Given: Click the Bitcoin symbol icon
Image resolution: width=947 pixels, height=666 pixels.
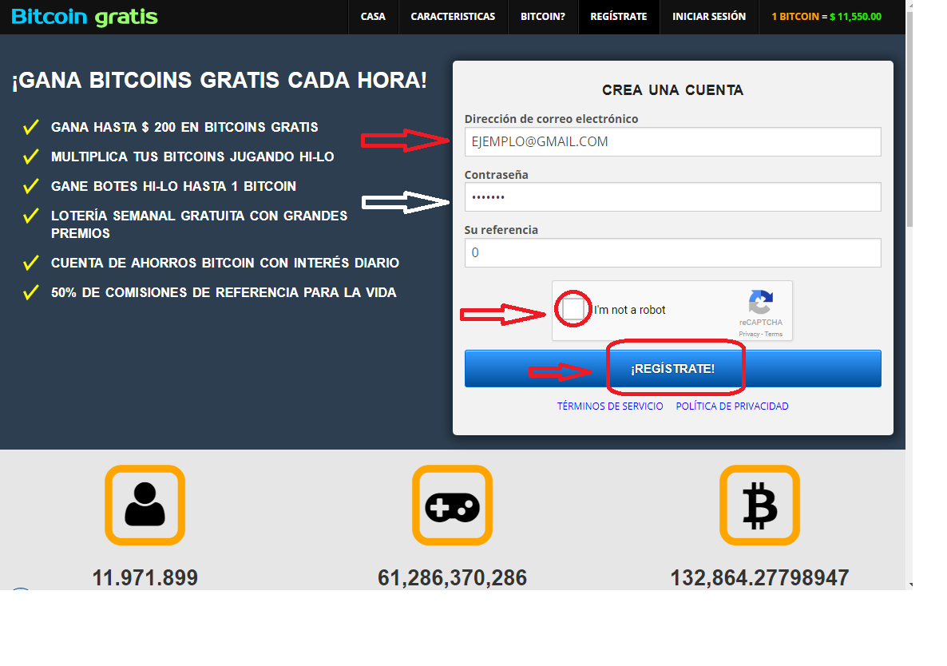Looking at the screenshot, I should point(760,505).
